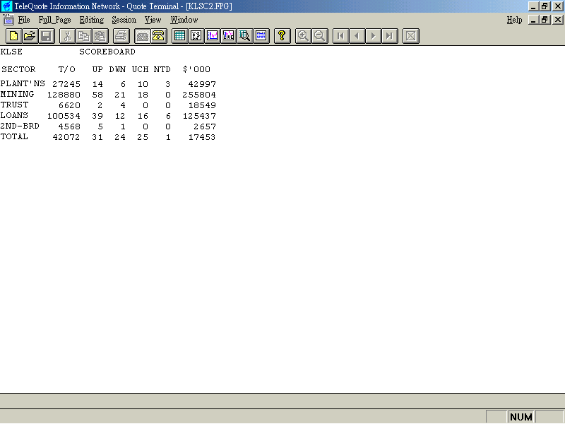
Task: Go to previous page arrow
Action: (357, 36)
